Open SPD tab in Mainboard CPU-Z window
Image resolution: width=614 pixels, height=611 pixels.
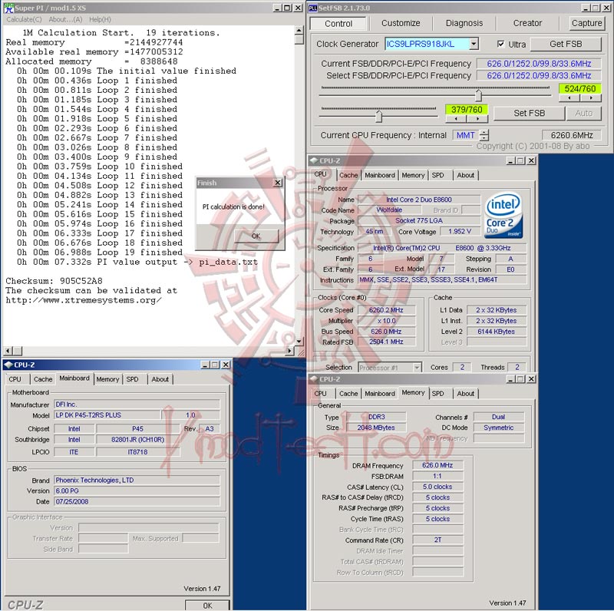132,379
